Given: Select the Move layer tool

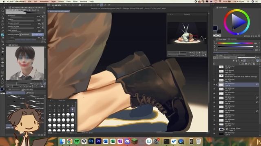Looking at the screenshot, I should point(2,21).
